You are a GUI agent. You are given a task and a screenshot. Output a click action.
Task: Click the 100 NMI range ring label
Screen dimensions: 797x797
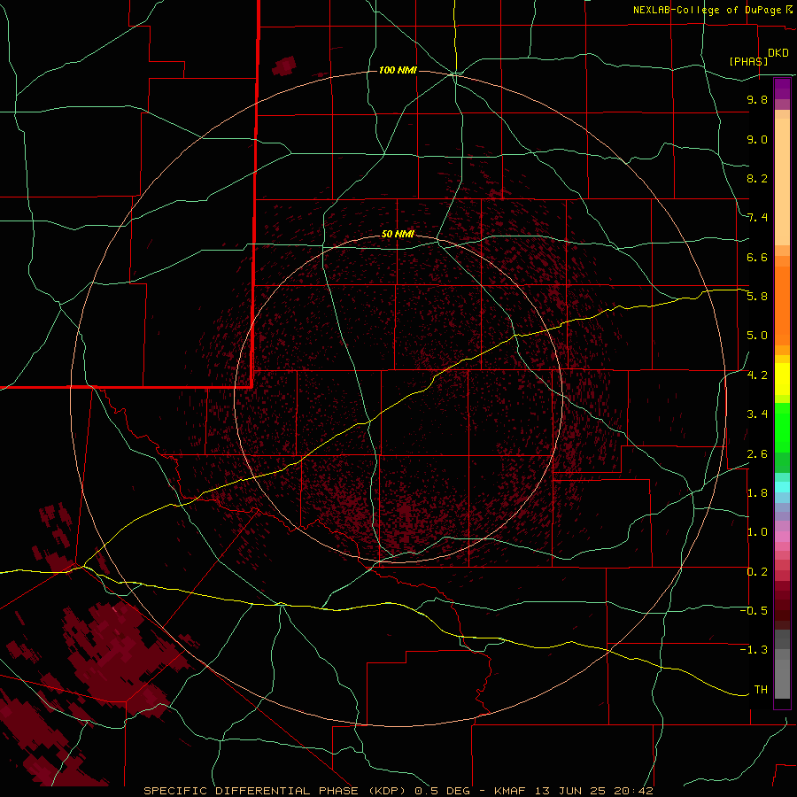tap(398, 70)
